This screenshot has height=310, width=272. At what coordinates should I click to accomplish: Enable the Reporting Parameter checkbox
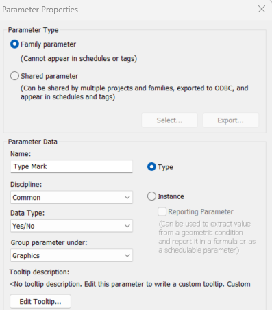point(162,211)
